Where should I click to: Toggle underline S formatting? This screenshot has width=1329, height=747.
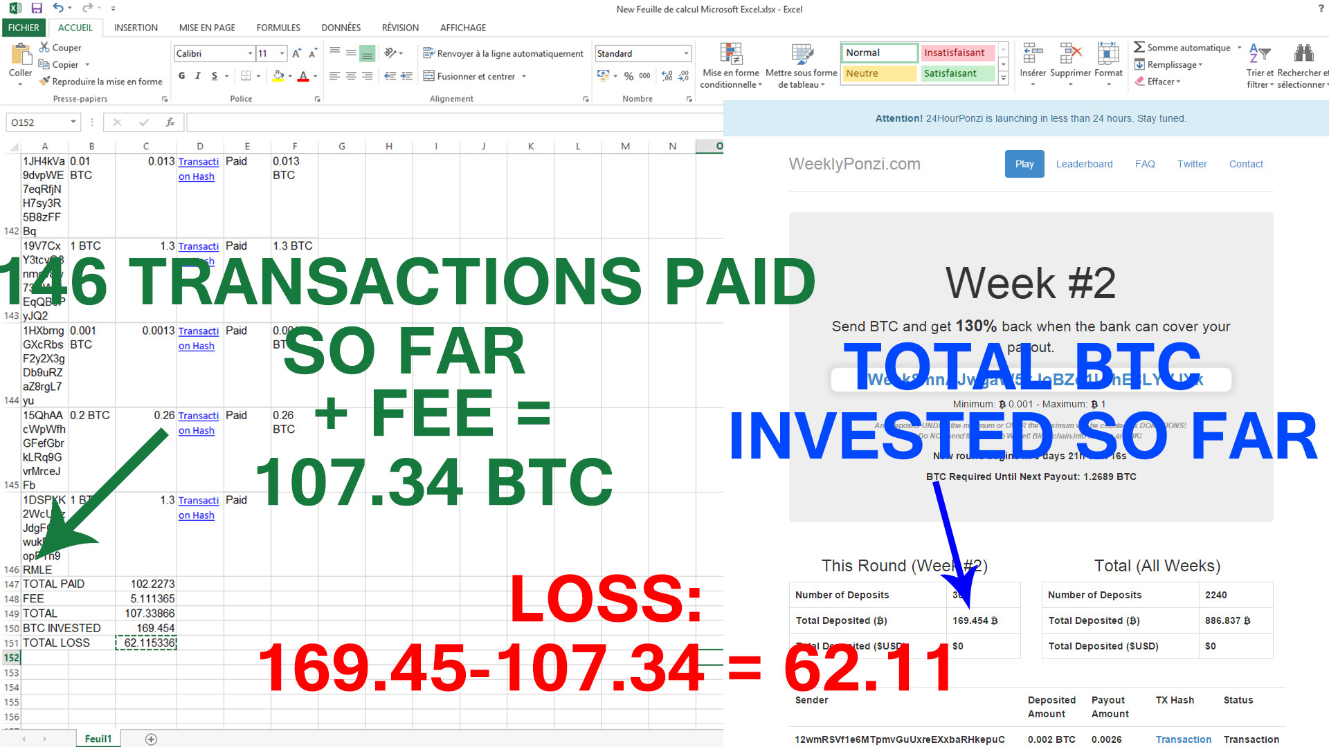tap(215, 76)
